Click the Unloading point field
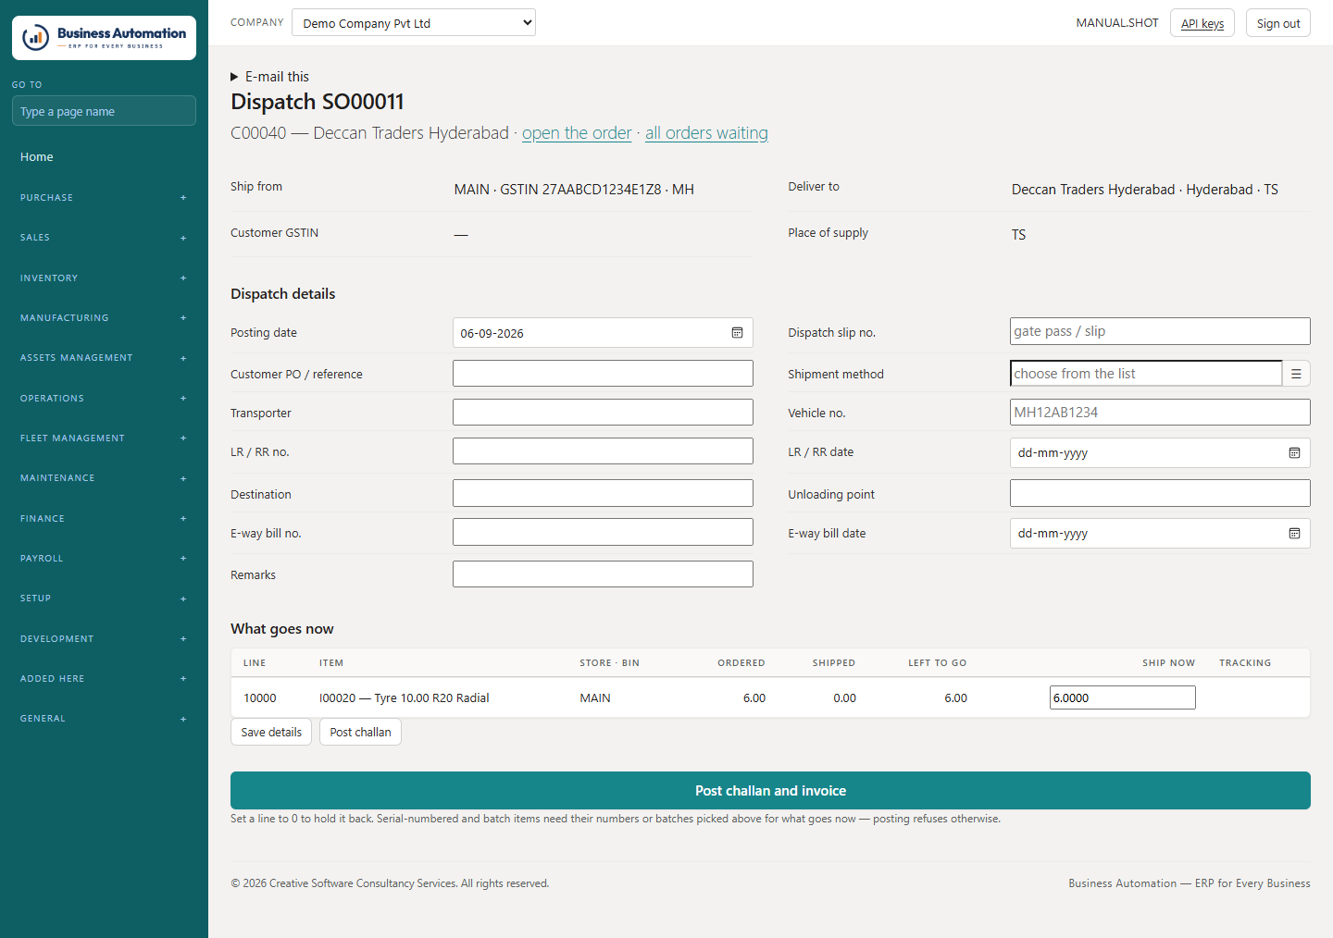This screenshot has width=1333, height=938. (x=1160, y=493)
